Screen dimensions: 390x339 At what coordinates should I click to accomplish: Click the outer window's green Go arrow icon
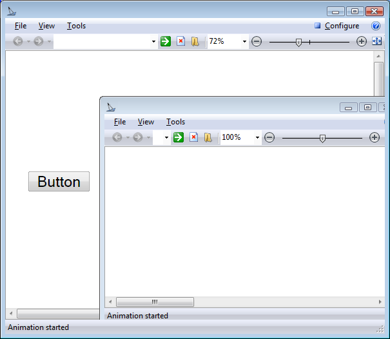click(166, 41)
